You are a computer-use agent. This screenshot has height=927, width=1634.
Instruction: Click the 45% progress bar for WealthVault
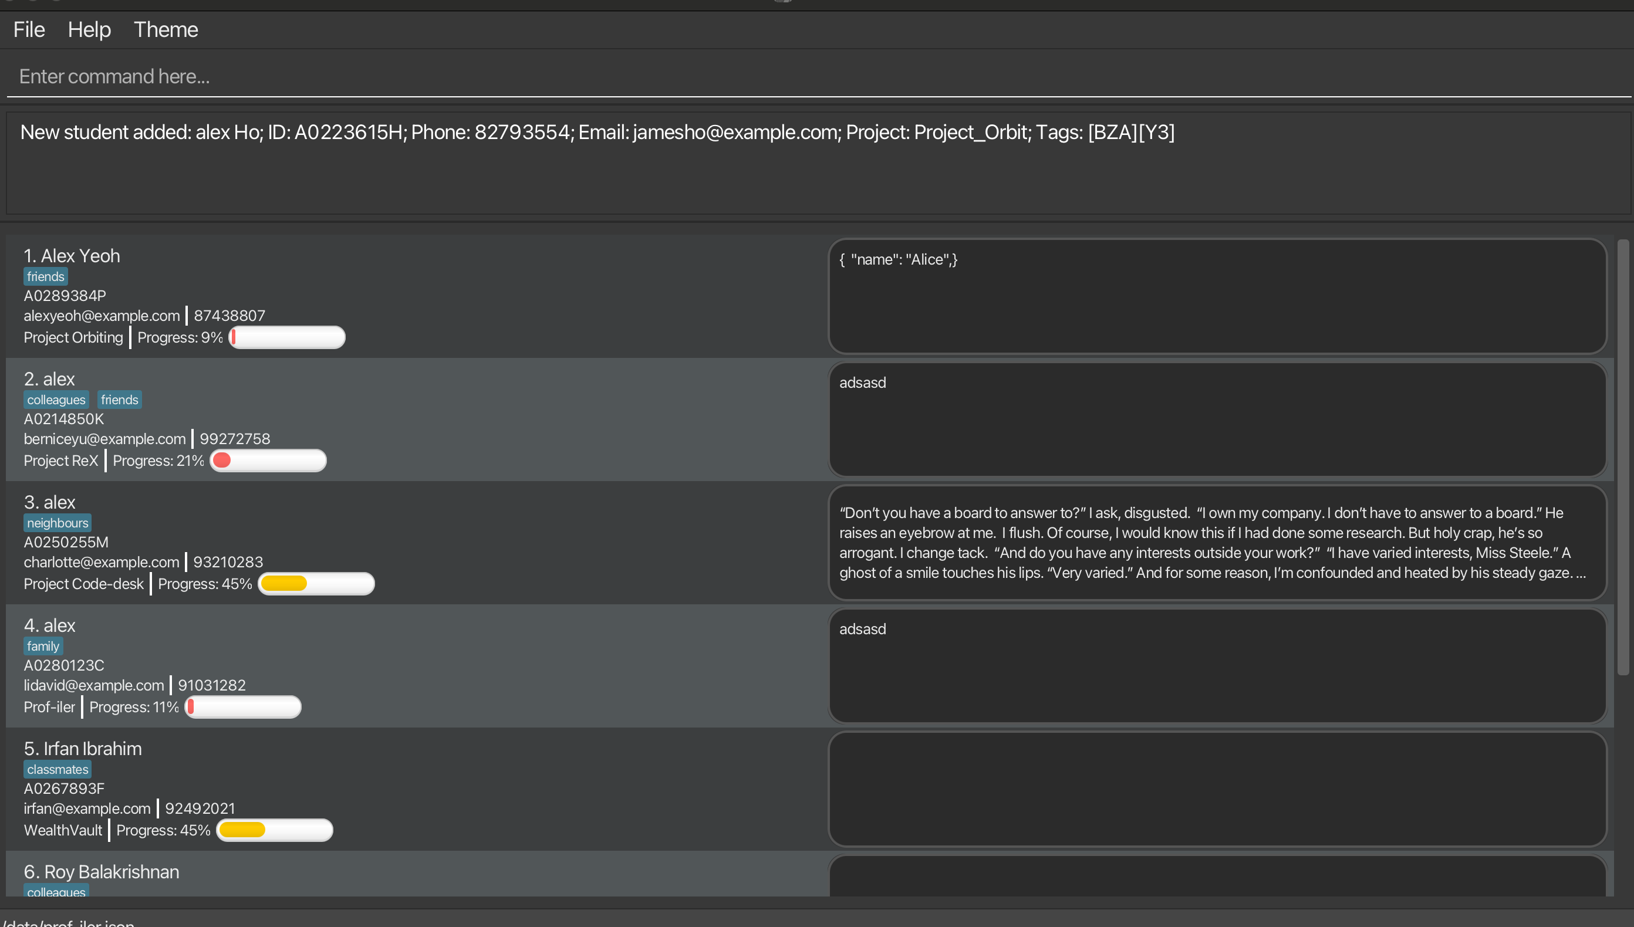coord(275,830)
